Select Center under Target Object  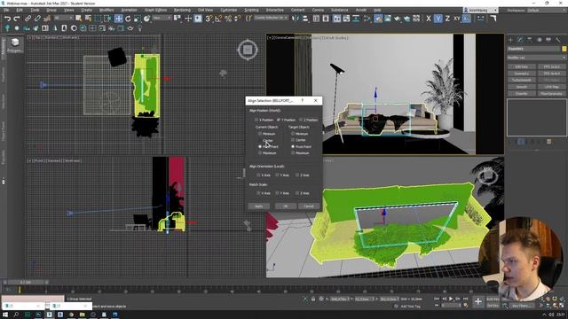pyautogui.click(x=293, y=140)
